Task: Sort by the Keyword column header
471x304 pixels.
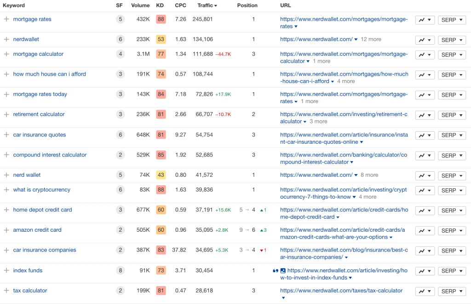Action: pos(14,6)
